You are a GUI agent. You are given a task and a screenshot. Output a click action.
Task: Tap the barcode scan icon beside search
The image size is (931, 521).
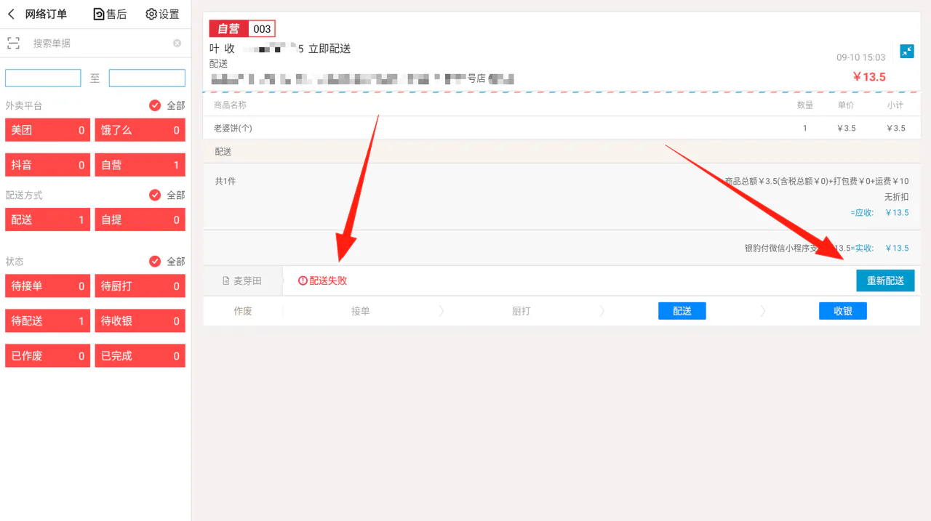(13, 43)
